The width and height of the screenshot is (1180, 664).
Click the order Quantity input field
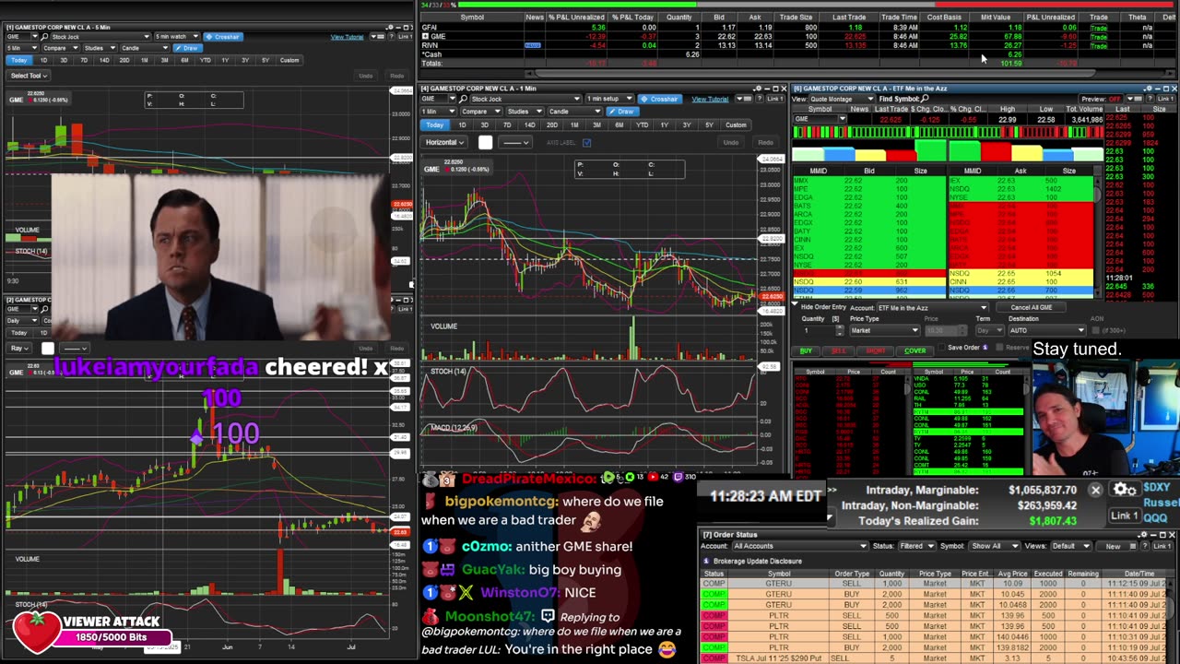pyautogui.click(x=818, y=330)
